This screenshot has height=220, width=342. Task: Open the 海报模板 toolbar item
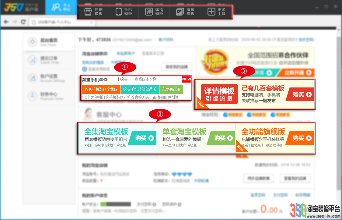coord(185,12)
